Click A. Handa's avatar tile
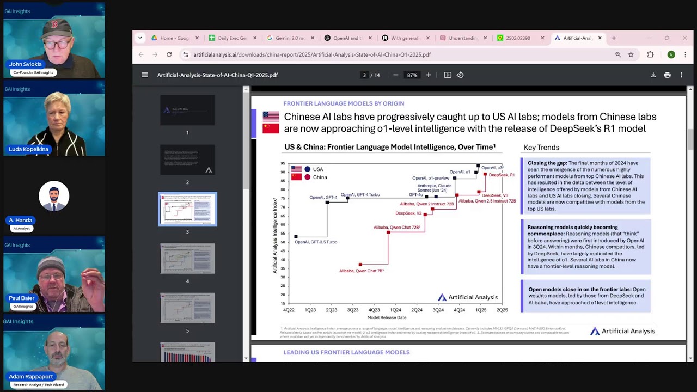 coord(54,197)
